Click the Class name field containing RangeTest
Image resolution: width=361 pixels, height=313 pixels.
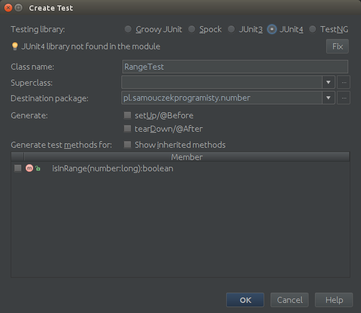235,67
